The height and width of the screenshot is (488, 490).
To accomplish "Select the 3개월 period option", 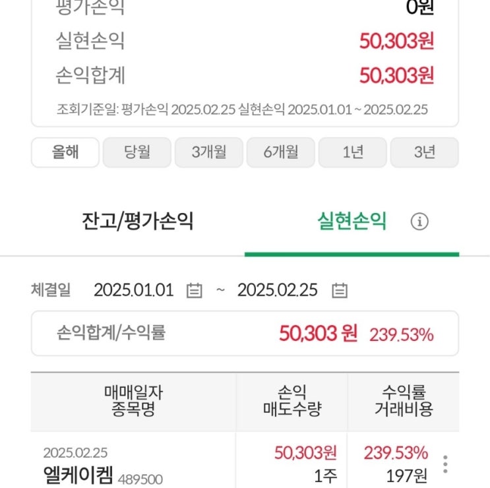I will pyautogui.click(x=209, y=152).
